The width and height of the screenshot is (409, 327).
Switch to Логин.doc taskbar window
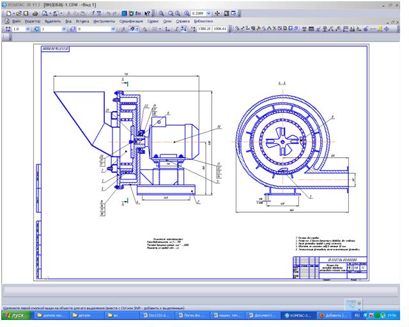(192, 316)
